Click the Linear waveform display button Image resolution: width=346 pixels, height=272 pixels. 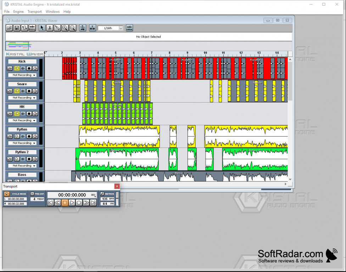pyautogui.click(x=129, y=28)
